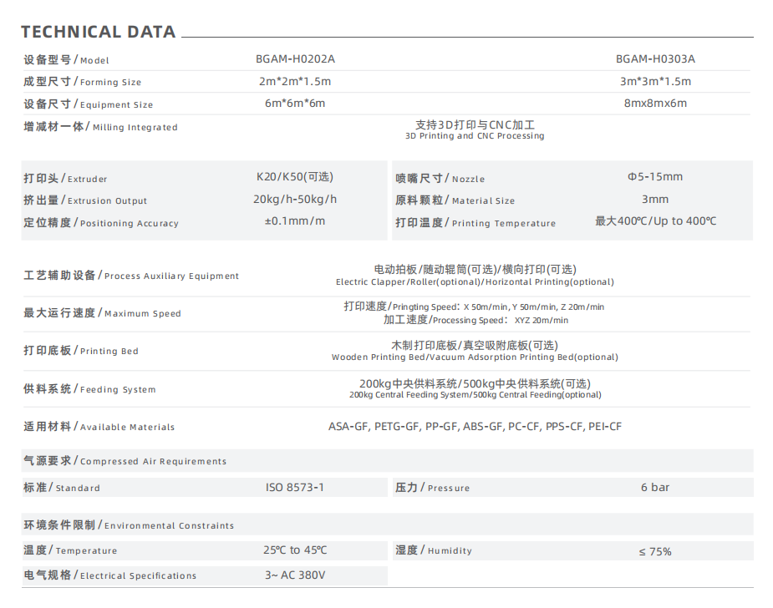Select the Extrusion Output label

(x=84, y=200)
